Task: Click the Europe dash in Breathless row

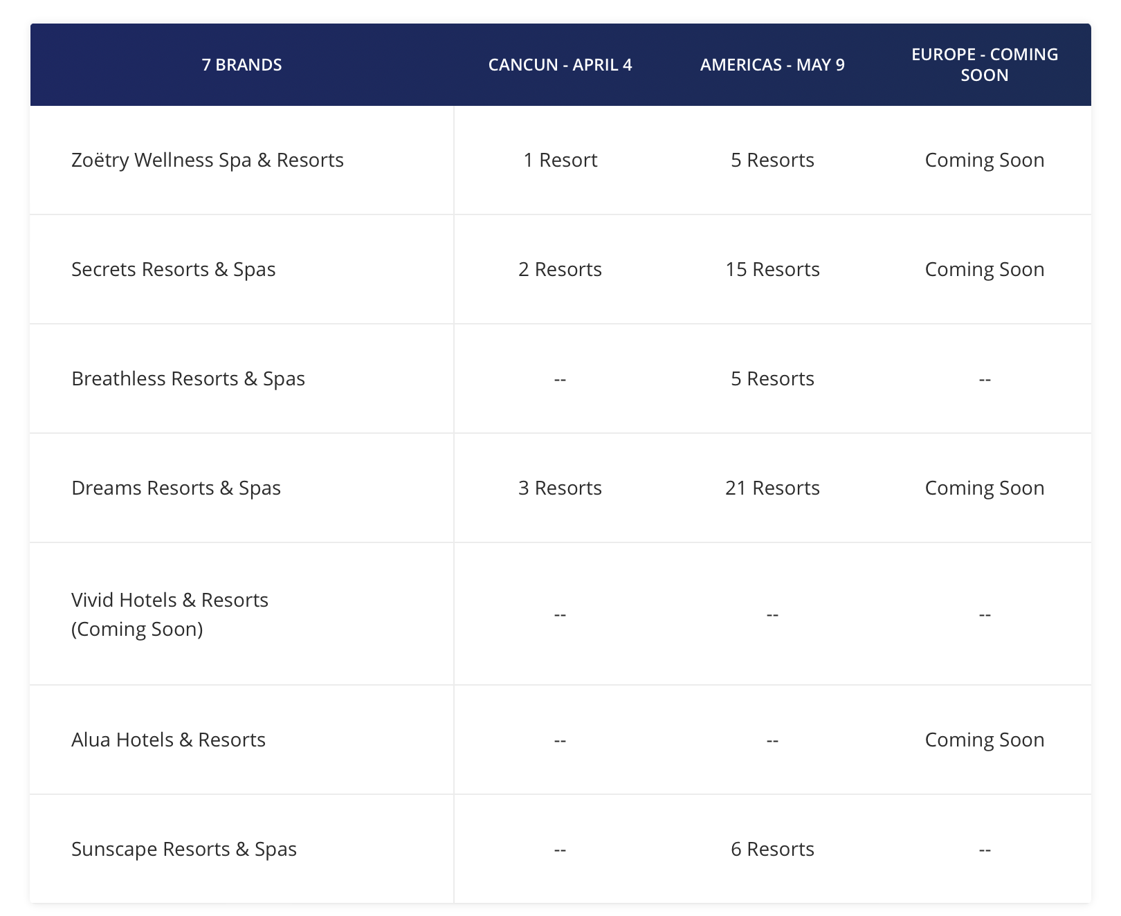Action: (985, 379)
